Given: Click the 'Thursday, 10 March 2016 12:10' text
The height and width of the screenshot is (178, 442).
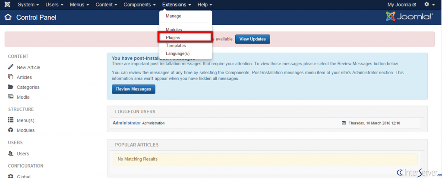Looking at the screenshot, I should pyautogui.click(x=374, y=123).
